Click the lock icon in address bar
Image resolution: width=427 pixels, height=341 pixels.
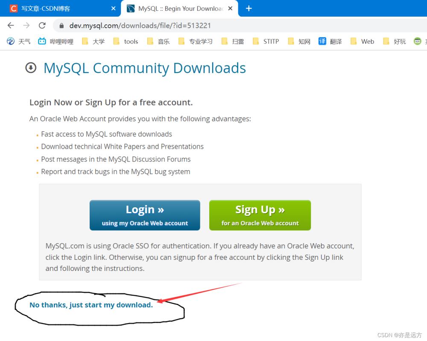point(61,26)
